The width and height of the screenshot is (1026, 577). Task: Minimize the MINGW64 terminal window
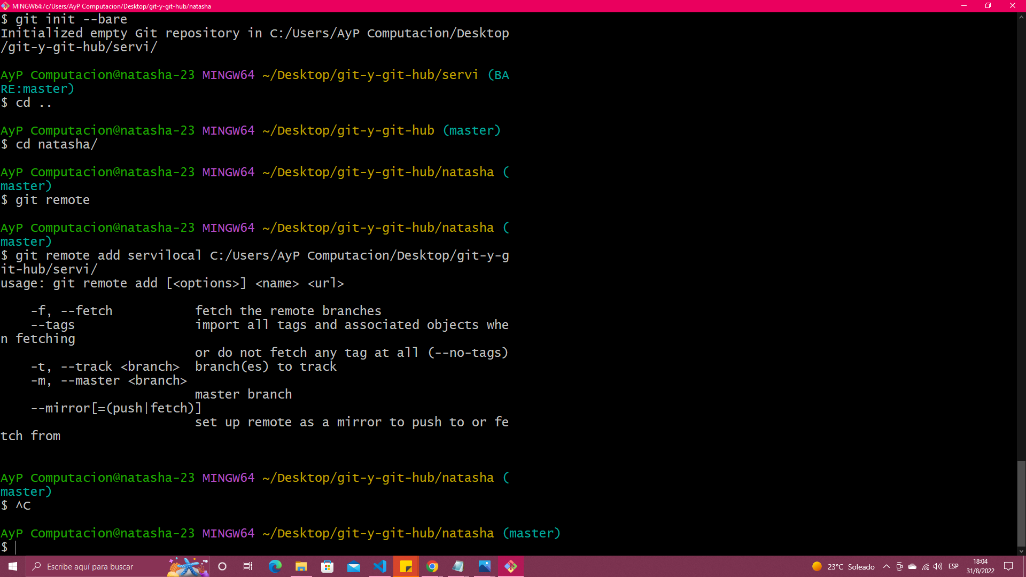[964, 6]
